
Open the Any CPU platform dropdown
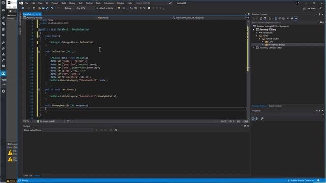tap(85, 8)
